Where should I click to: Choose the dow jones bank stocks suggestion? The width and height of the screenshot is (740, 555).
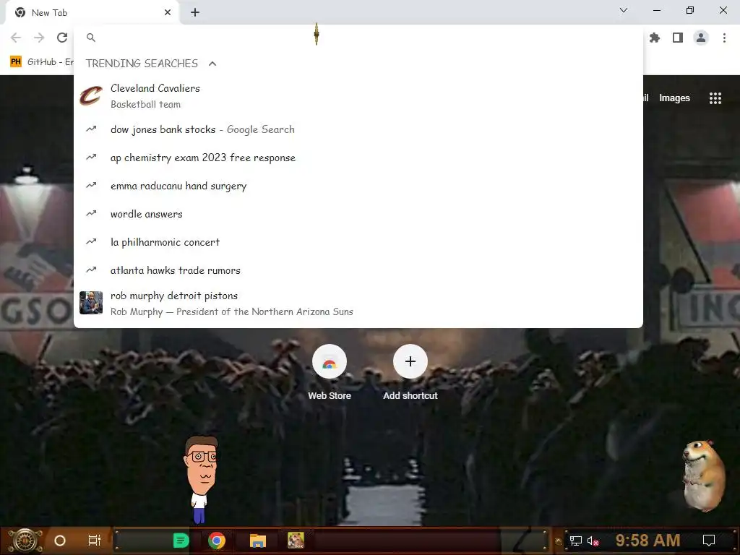pyautogui.click(x=358, y=129)
